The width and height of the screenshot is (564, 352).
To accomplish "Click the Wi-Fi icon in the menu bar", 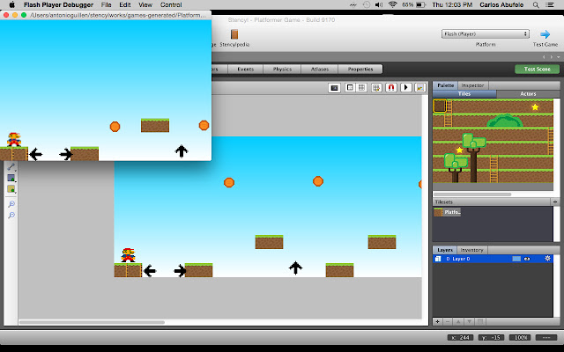I will click(x=392, y=4).
